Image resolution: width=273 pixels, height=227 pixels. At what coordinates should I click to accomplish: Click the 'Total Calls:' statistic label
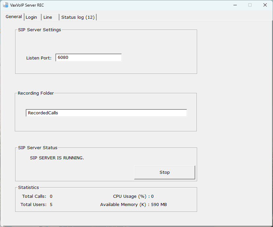tap(34, 196)
